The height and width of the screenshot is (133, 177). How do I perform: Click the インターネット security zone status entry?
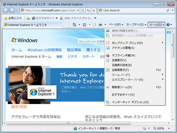[x=97, y=129]
